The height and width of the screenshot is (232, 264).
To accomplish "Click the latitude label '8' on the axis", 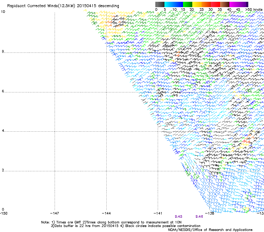I will click(3, 51).
